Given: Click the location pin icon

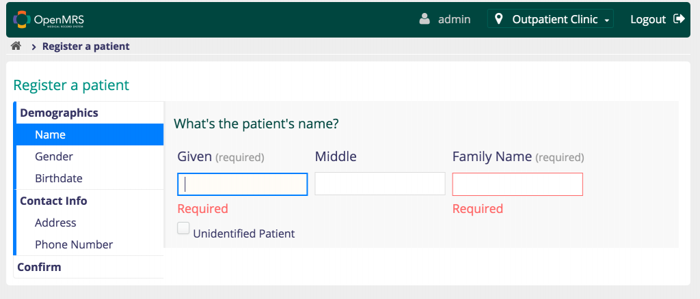Looking at the screenshot, I should [x=499, y=18].
